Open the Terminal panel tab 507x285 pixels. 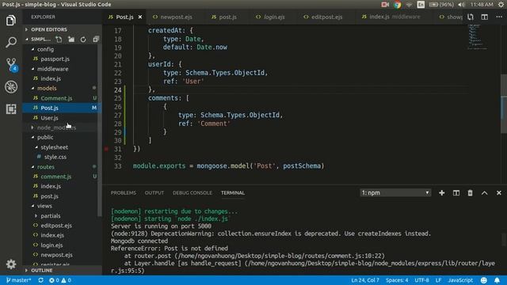point(233,193)
